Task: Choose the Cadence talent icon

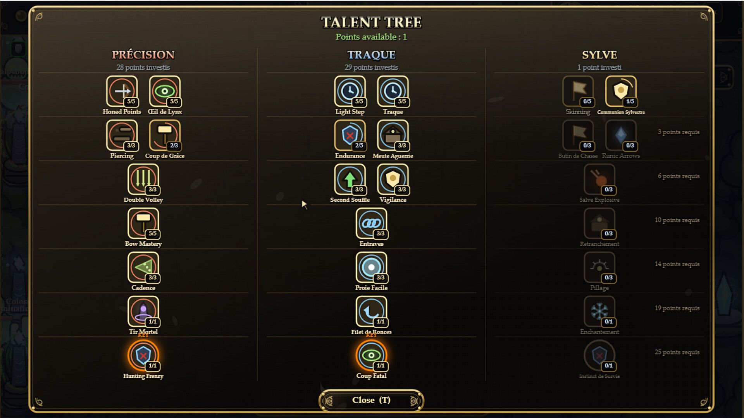Action: pos(143,267)
